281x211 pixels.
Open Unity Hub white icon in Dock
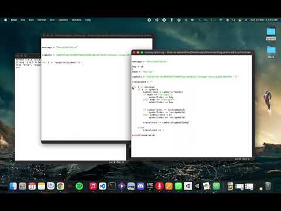pos(188,186)
